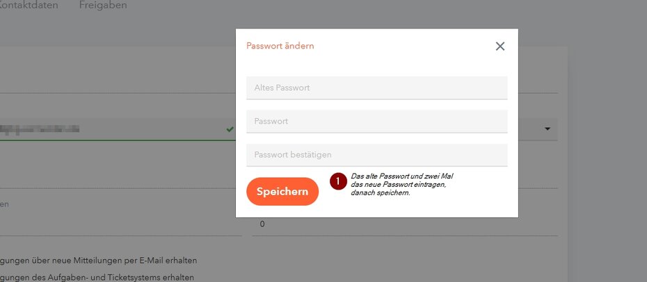Select the Passwort bestätigen field
The width and height of the screenshot is (647, 282).
pos(376,155)
